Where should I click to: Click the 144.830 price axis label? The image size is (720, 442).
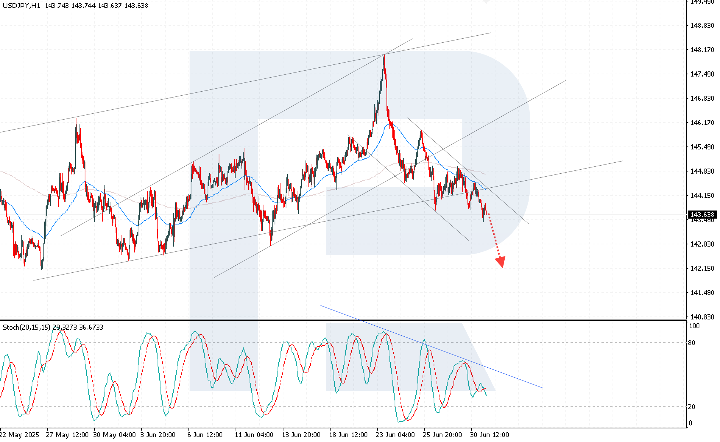click(x=702, y=171)
